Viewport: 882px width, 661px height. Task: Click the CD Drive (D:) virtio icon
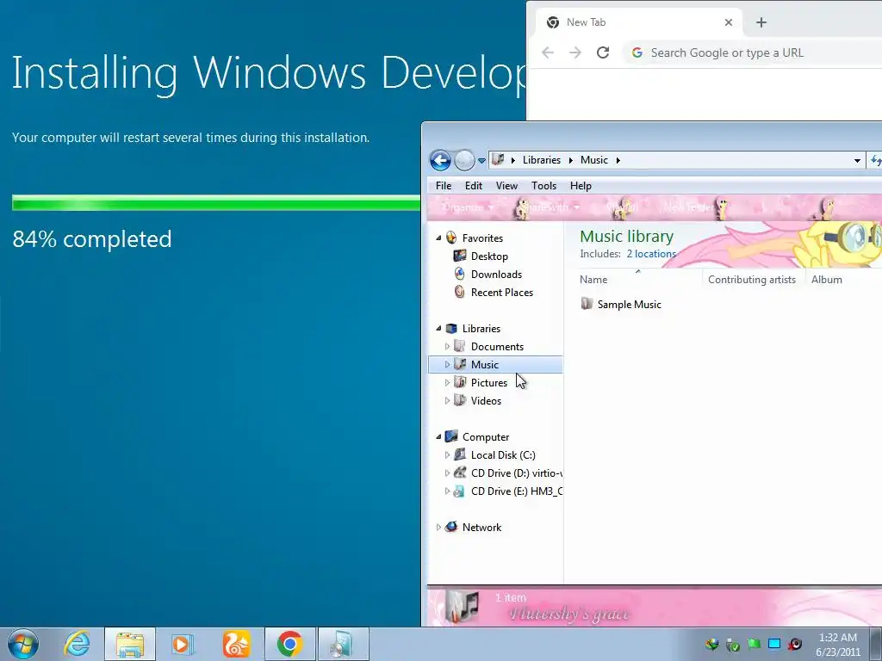tap(460, 473)
